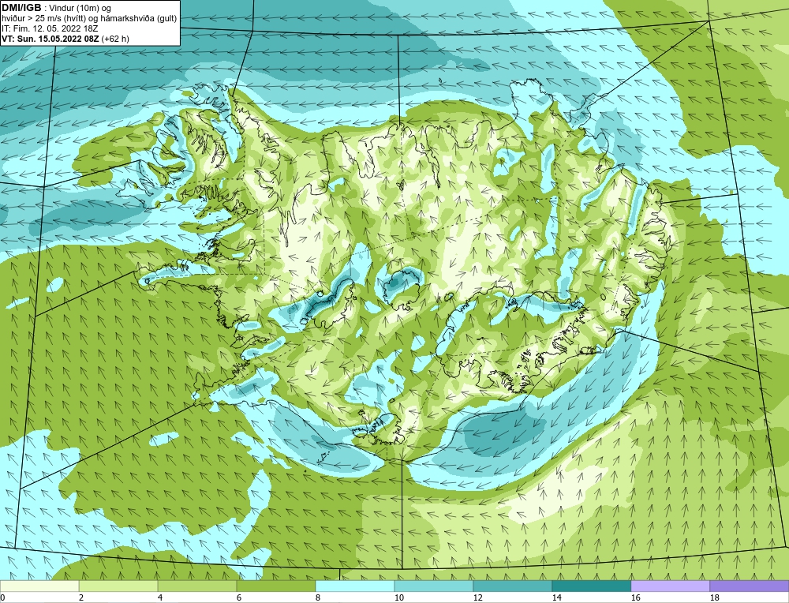Click the legend label '10'
Viewport: 789px width, 603px height.
click(x=399, y=597)
